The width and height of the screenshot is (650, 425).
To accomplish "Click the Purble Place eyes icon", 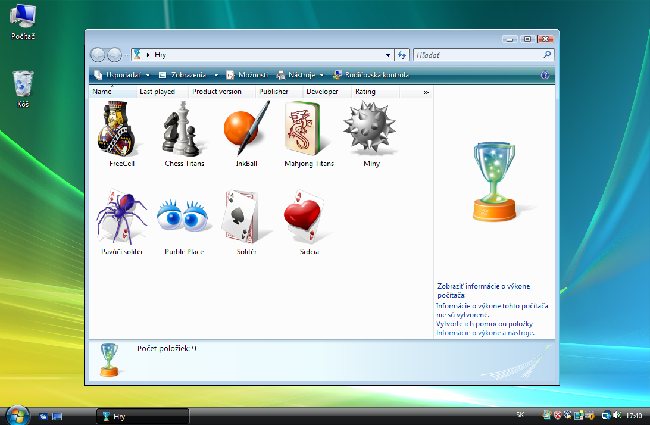I will (x=184, y=217).
